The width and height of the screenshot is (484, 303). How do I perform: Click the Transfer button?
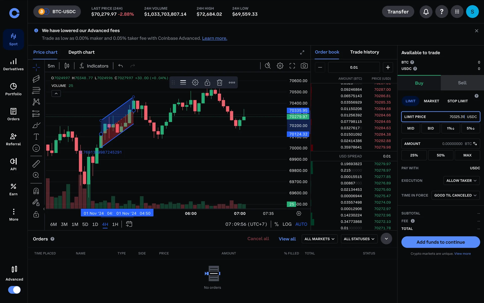pos(398,12)
